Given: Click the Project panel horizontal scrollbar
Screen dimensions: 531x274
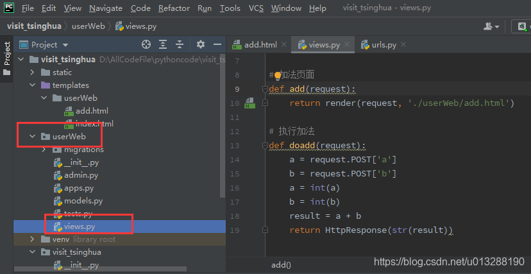Looking at the screenshot, I should (100, 270).
